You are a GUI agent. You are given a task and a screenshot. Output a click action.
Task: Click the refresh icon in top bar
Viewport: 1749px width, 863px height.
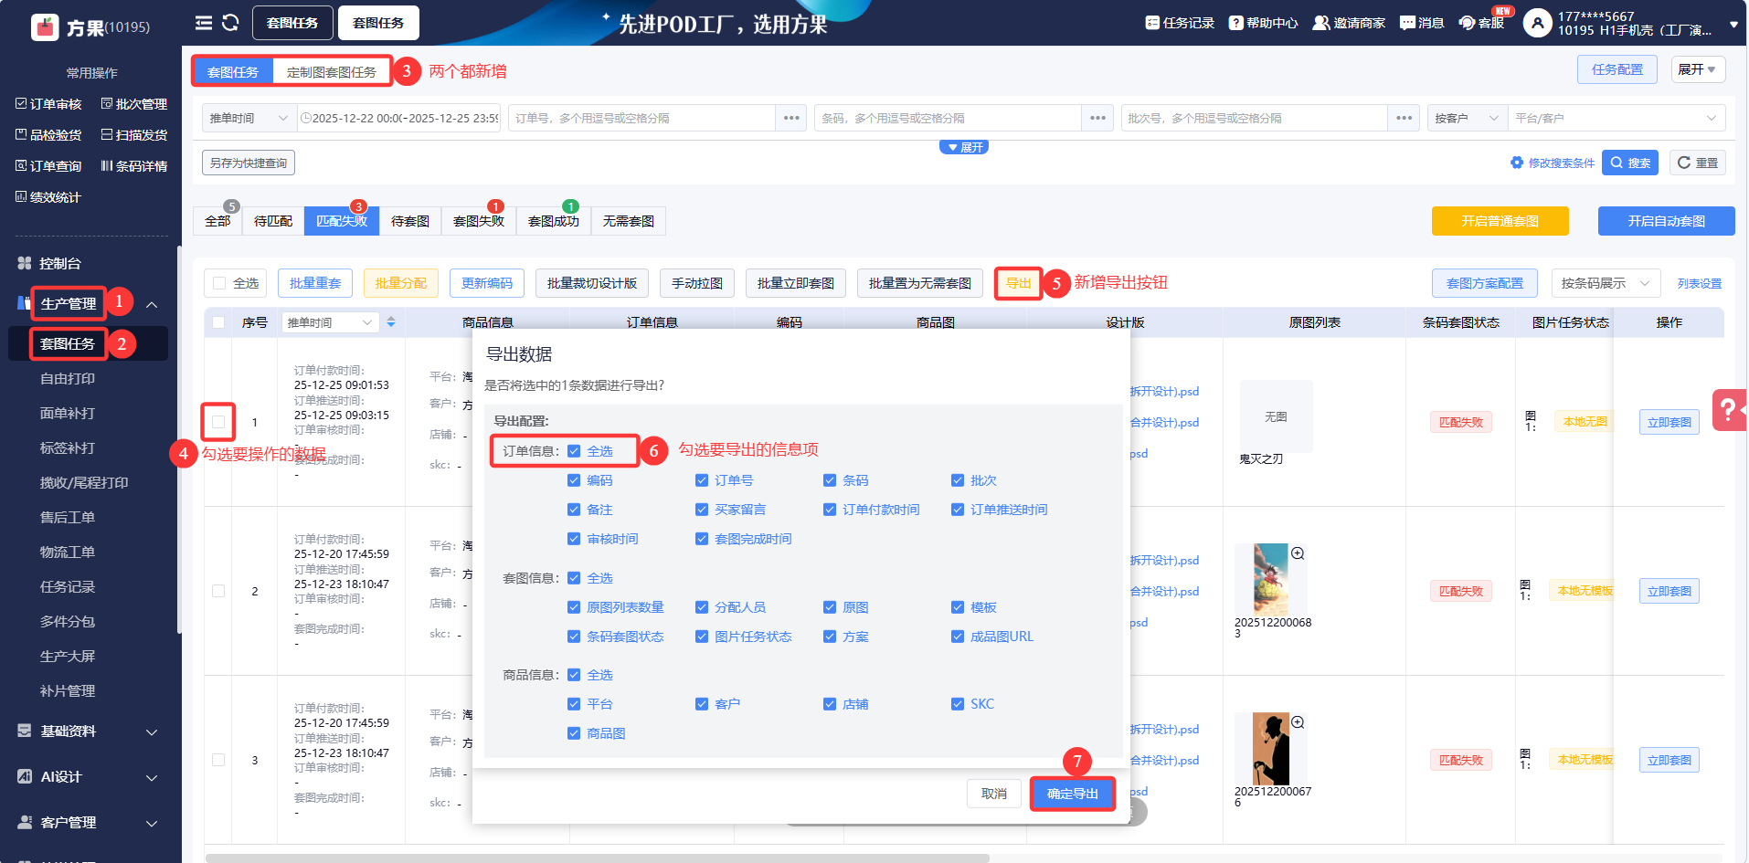pyautogui.click(x=230, y=23)
